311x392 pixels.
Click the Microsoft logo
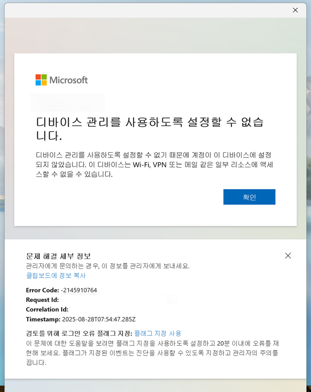pyautogui.click(x=62, y=80)
